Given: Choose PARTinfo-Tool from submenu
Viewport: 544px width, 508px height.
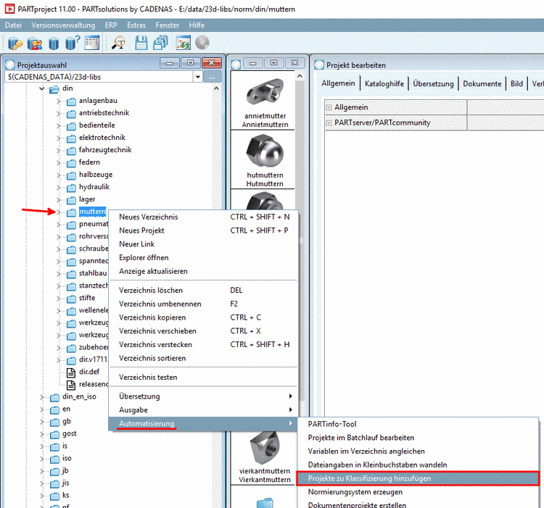Looking at the screenshot, I should pos(418,424).
